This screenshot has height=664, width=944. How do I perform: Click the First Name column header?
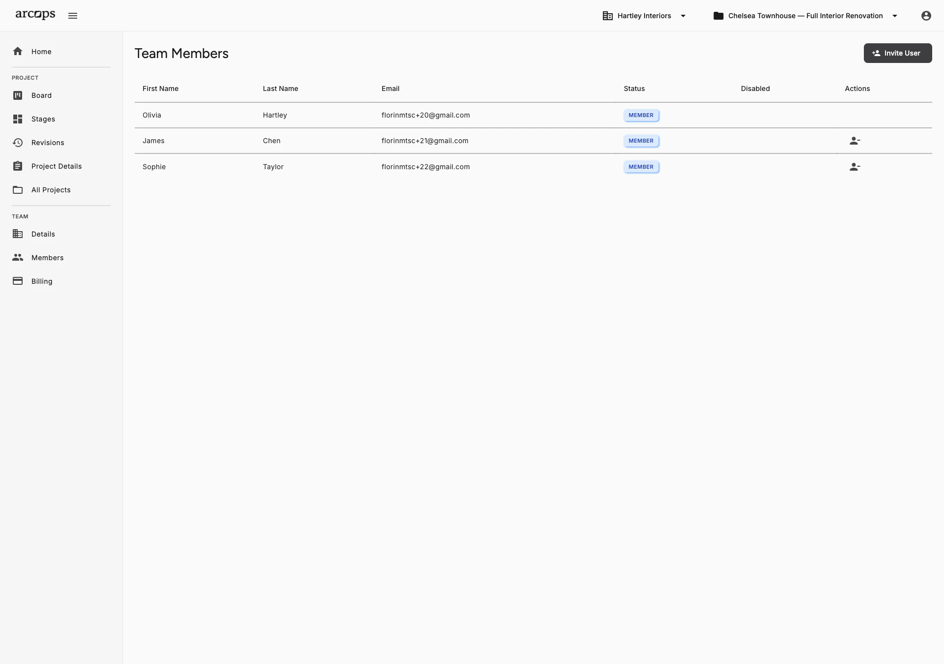(x=160, y=89)
